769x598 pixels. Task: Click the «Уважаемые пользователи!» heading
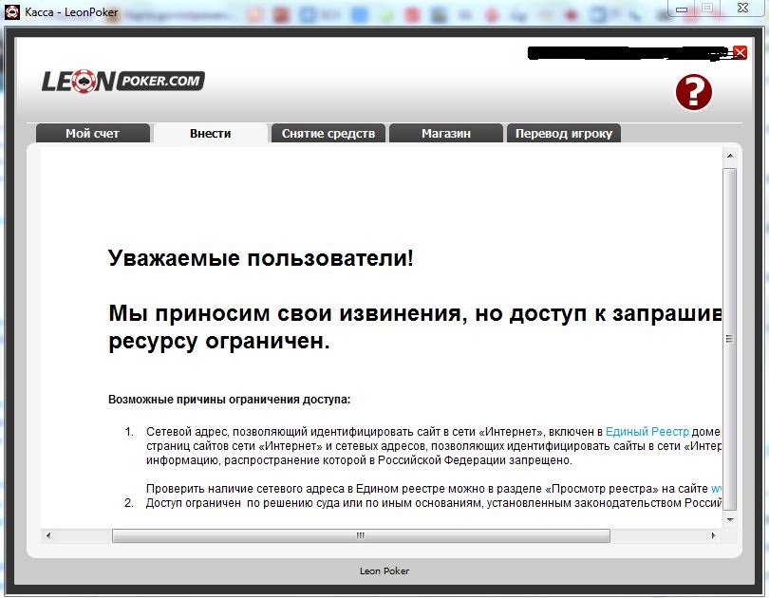click(261, 259)
